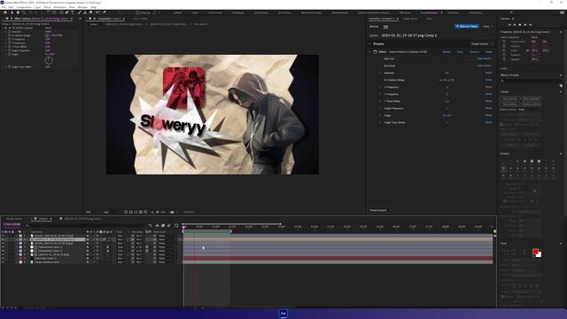Viewport: 567px width, 319px height.
Task: Select the Pen tool
Action: tap(67, 12)
